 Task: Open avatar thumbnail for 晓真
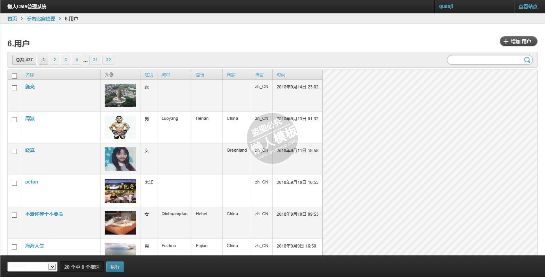point(120,159)
